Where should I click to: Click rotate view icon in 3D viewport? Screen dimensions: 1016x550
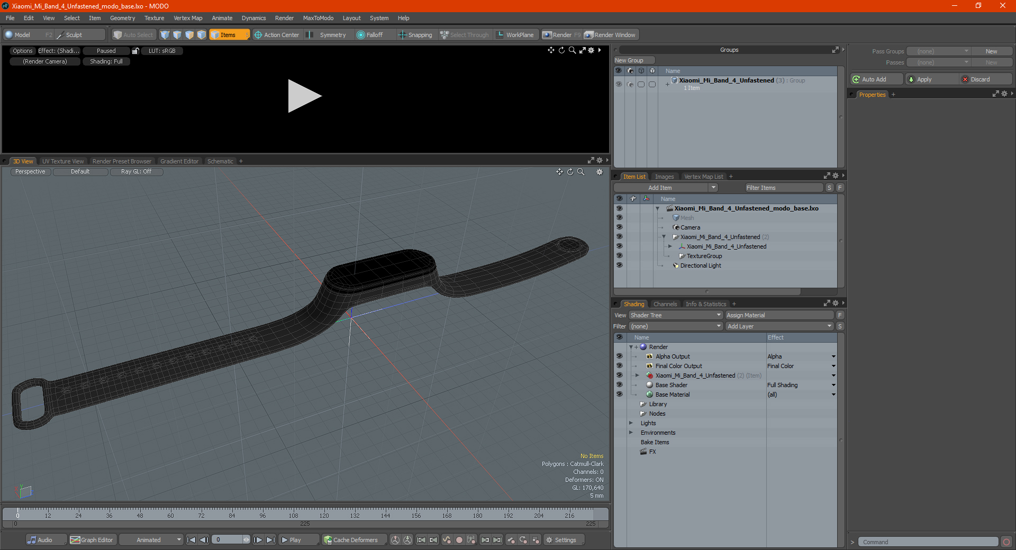pyautogui.click(x=570, y=172)
